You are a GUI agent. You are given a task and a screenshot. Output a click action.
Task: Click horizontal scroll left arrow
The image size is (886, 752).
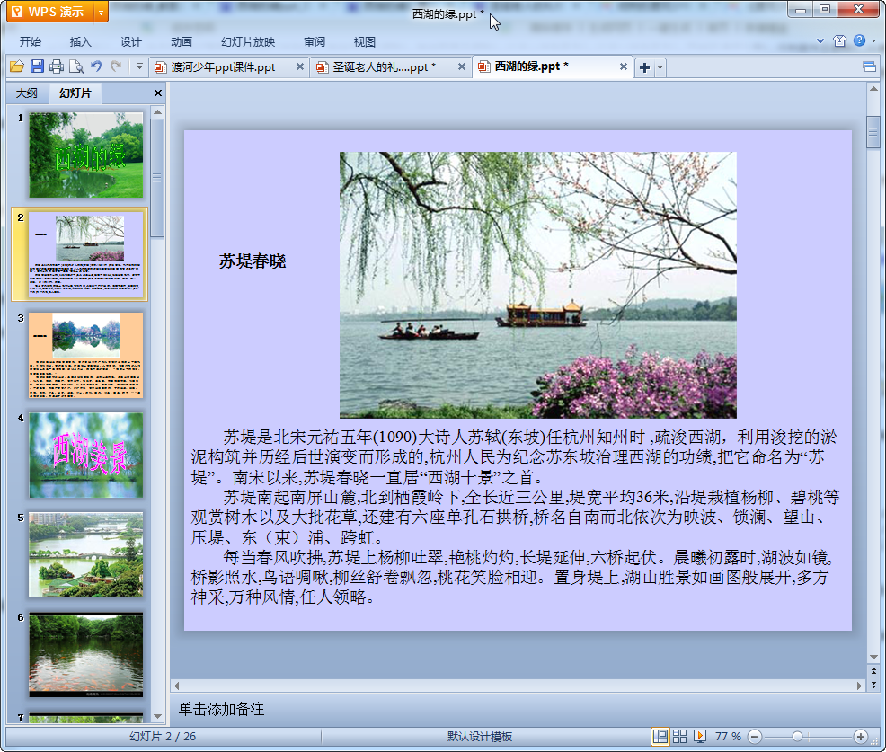(177, 686)
